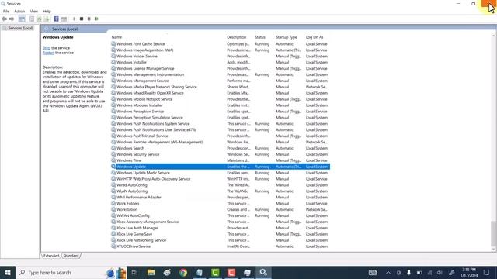This screenshot has width=497, height=279.
Task: Open the Properties toolbar icon
Action: [x=31, y=19]
